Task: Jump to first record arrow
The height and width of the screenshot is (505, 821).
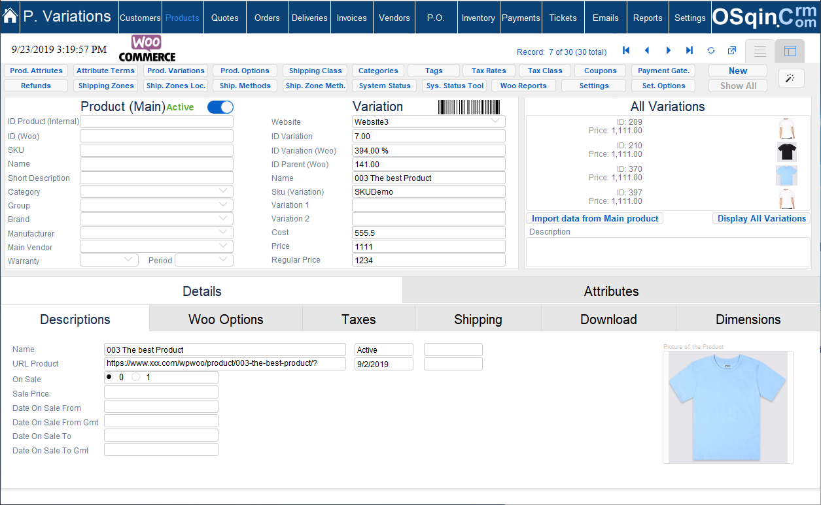Action: pyautogui.click(x=626, y=50)
